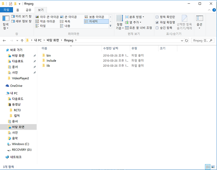Image resolution: width=217 pixels, height=170 pixels.
Task: Toggle the 미리 보기 창 preview pane
Action: (x=21, y=17)
